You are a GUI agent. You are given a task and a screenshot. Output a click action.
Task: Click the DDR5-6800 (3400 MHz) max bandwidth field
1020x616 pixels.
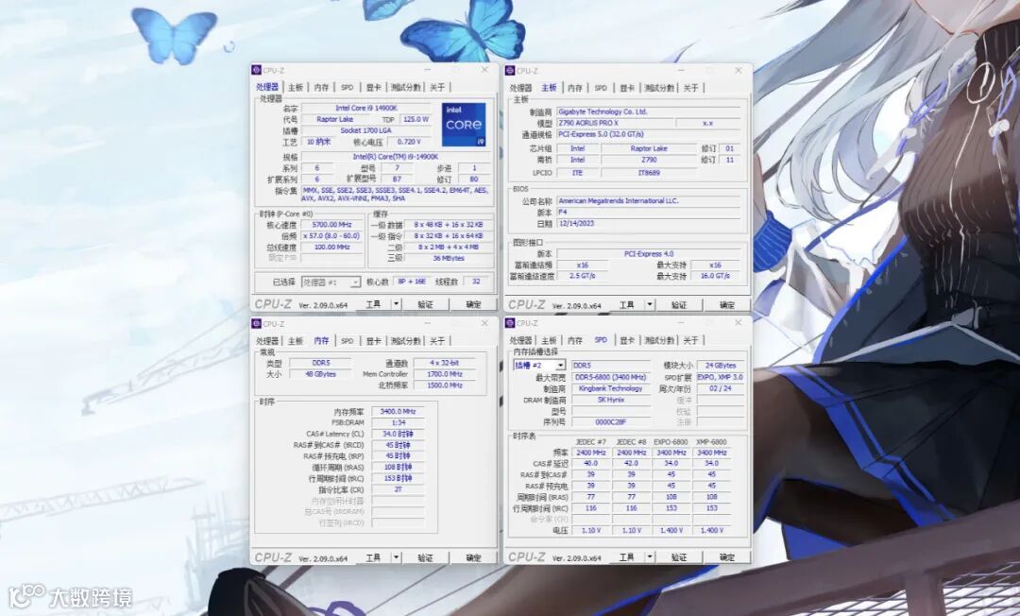pos(611,377)
